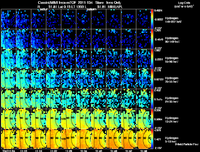Screen dimensions: 200x152
Task: Click the 11:58 time axis label
Action: click(x=144, y=151)
